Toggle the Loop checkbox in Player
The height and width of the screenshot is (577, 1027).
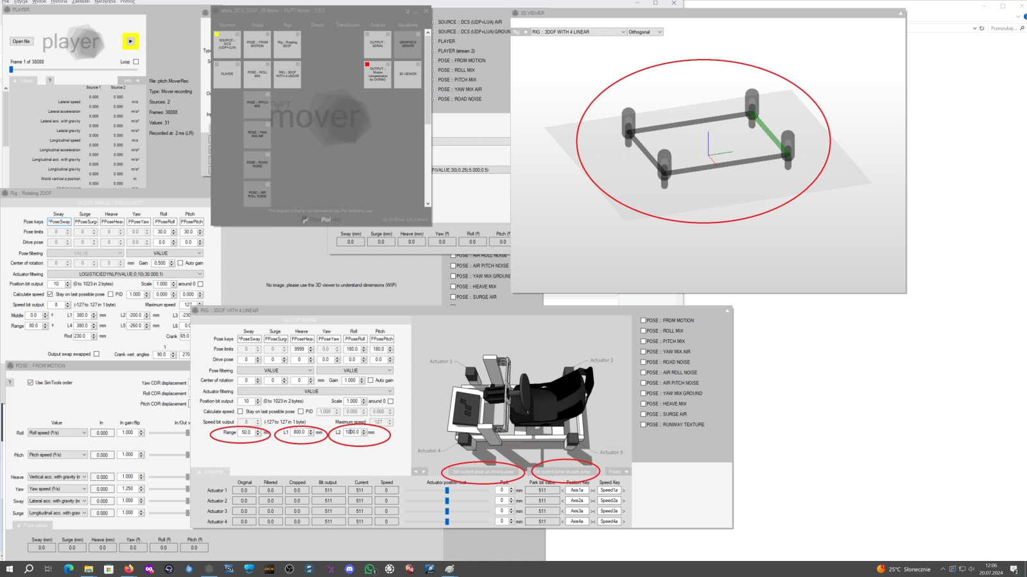click(135, 62)
